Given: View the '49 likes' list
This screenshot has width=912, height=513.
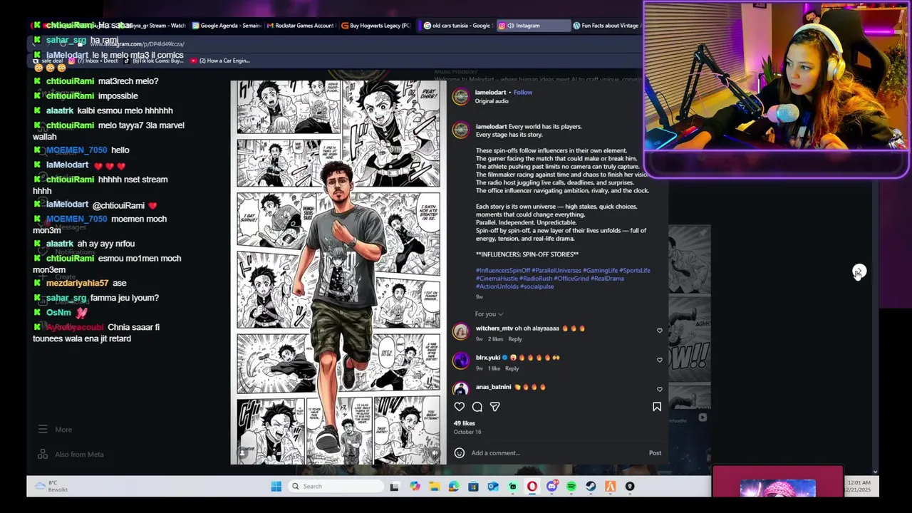Looking at the screenshot, I should [x=464, y=423].
